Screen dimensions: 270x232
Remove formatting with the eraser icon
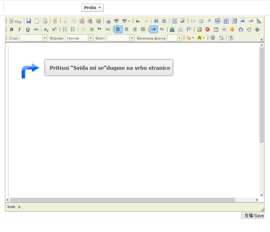coord(182,21)
